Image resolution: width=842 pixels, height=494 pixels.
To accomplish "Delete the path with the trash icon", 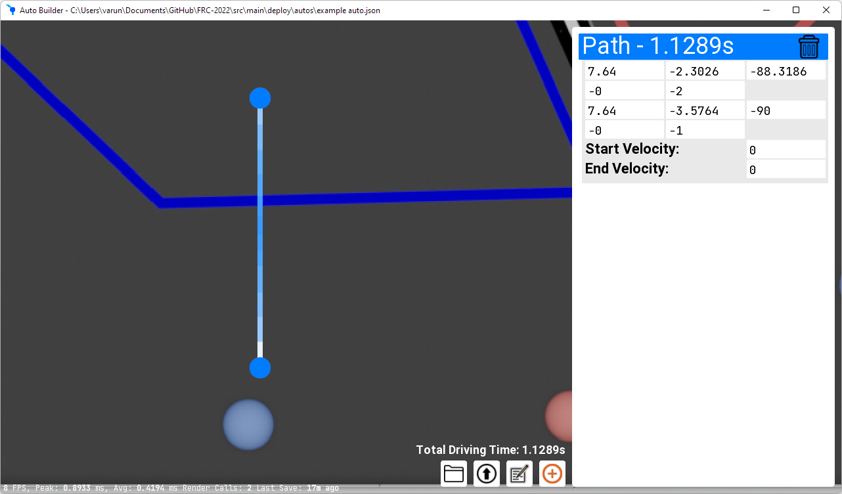I will click(809, 47).
